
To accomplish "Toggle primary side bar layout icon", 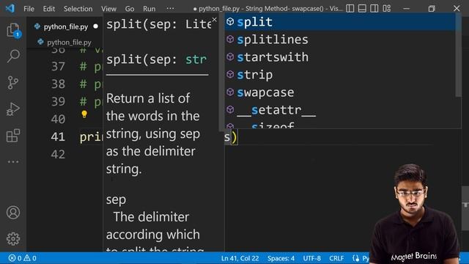I will (x=350, y=8).
